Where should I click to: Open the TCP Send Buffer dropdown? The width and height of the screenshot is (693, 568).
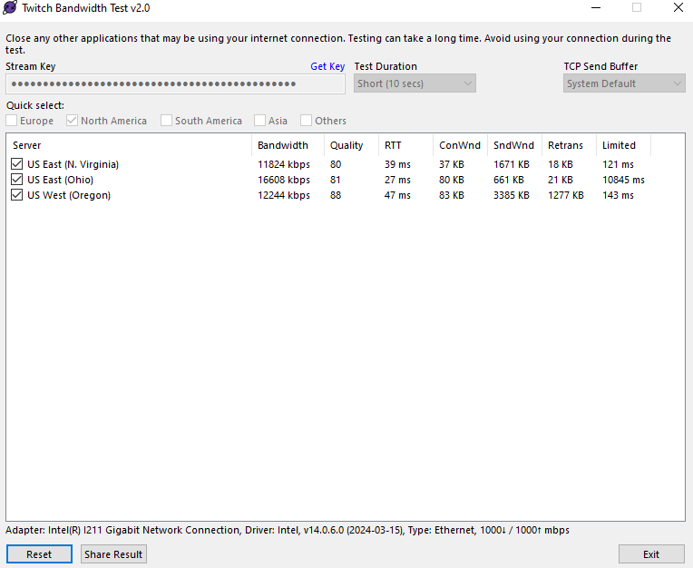click(x=624, y=83)
